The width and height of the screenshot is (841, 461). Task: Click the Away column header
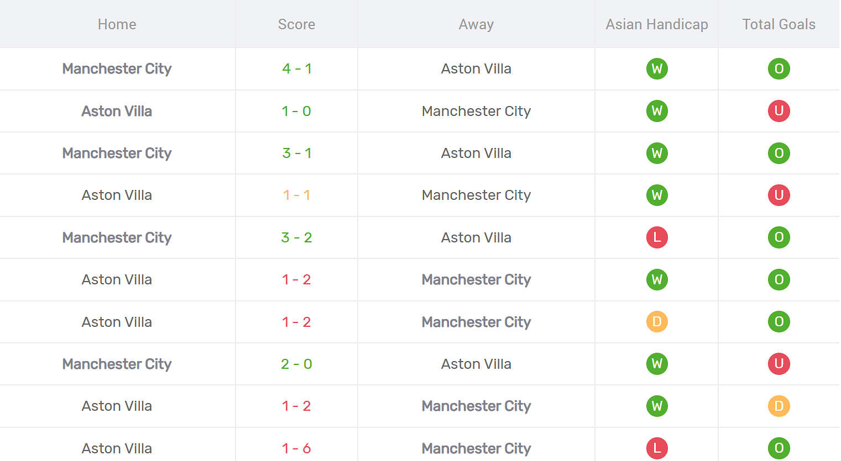click(x=476, y=24)
